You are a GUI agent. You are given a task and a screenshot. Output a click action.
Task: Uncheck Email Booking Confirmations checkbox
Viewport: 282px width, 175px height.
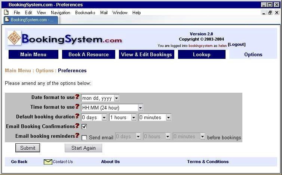click(x=84, y=127)
